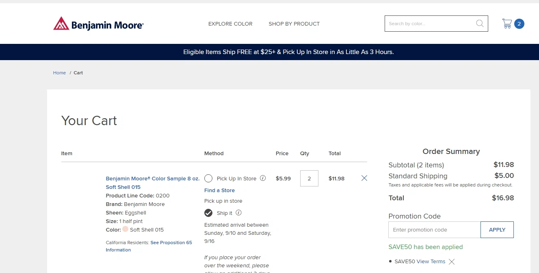The width and height of the screenshot is (539, 273).
Task: Remove the Soft Shell 015 item from cart
Action: (364, 178)
